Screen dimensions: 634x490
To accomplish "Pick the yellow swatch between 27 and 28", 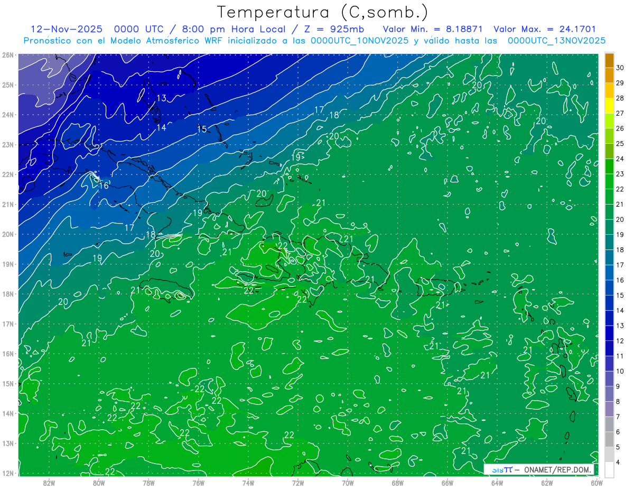I will pos(609,106).
